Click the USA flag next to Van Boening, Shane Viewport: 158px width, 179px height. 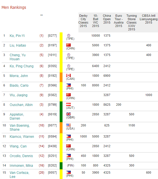click(x=68, y=125)
